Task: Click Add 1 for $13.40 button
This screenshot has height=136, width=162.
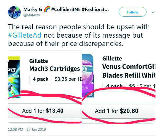Action: coord(43,111)
